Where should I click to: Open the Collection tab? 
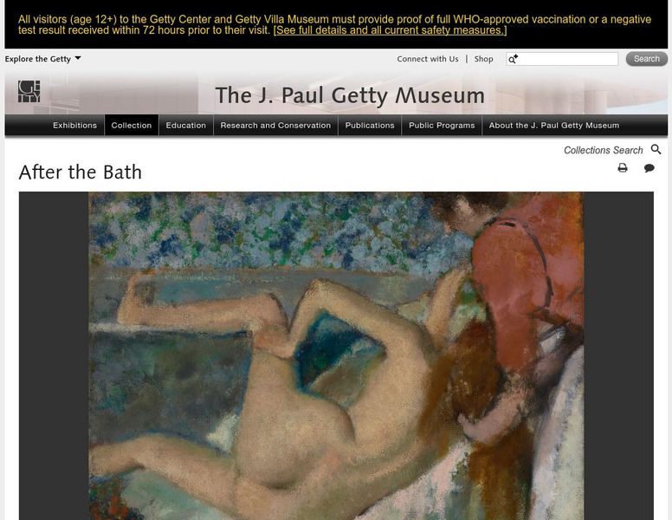point(132,126)
